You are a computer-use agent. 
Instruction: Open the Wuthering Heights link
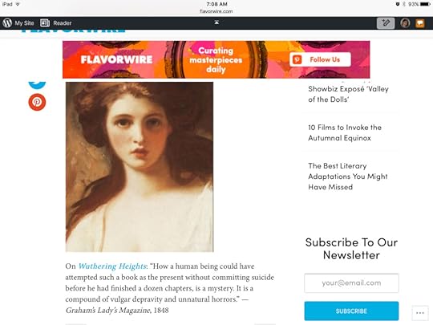point(112,266)
